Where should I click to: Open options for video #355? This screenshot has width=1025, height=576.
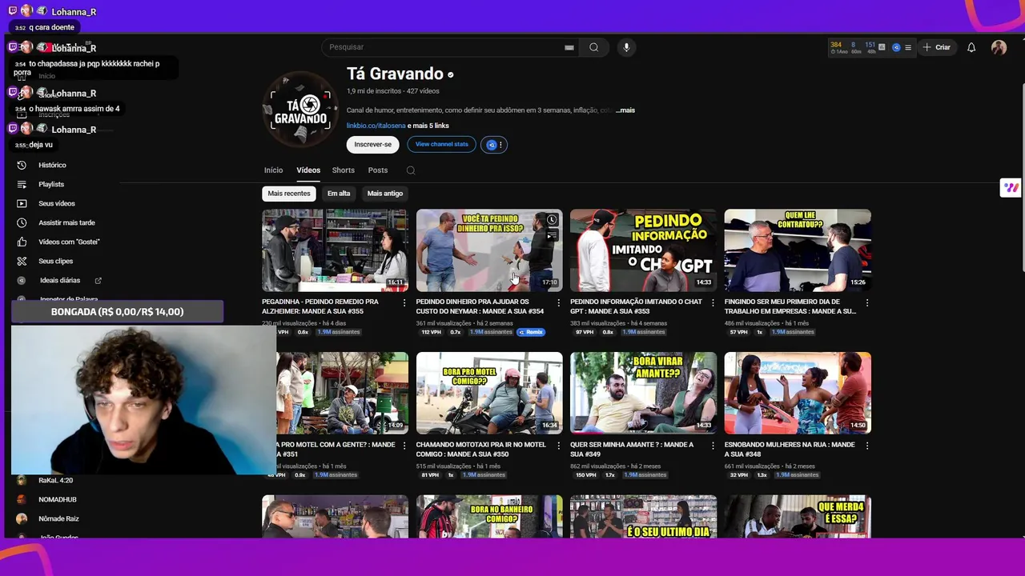click(x=404, y=303)
